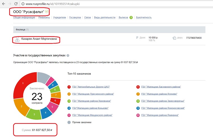The height and width of the screenshot is (138, 213).
Task: Open ГБУ "Жилищник Пресненского района" link
Action: 93,94
